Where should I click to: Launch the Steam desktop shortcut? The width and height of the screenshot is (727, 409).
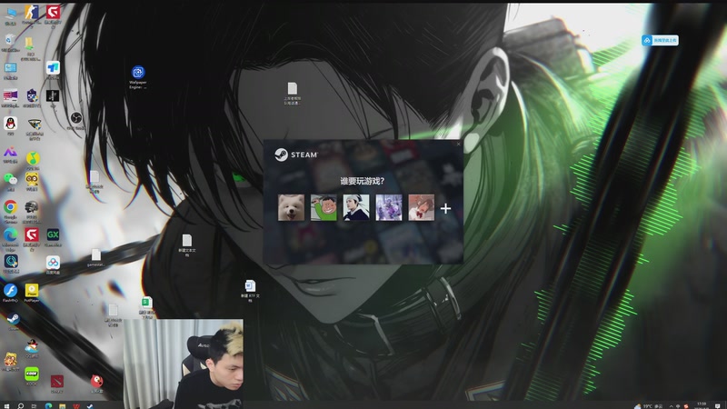pyautogui.click(x=13, y=321)
